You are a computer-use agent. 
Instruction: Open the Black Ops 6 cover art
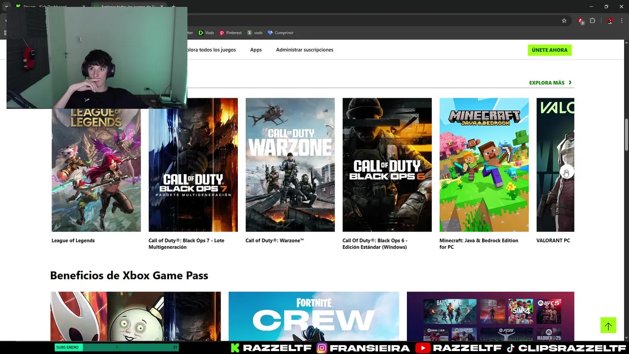pyautogui.click(x=387, y=165)
